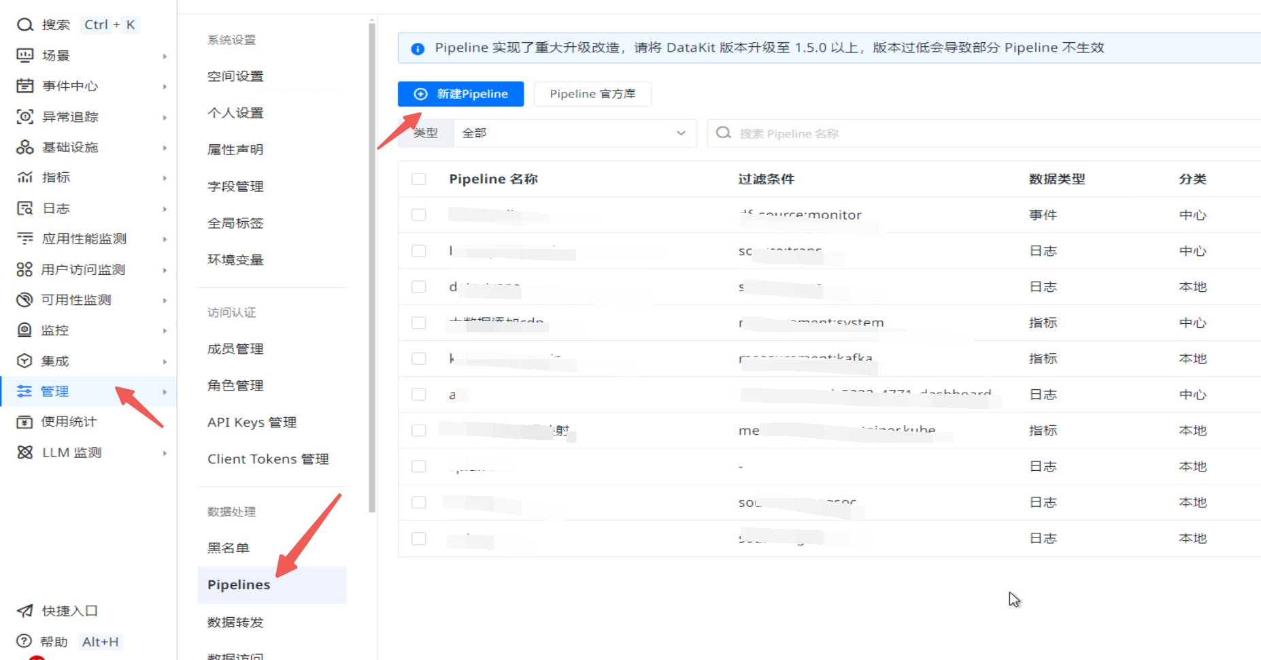The image size is (1261, 660).
Task: Open the 事件中心 event center icon
Action: coord(25,86)
